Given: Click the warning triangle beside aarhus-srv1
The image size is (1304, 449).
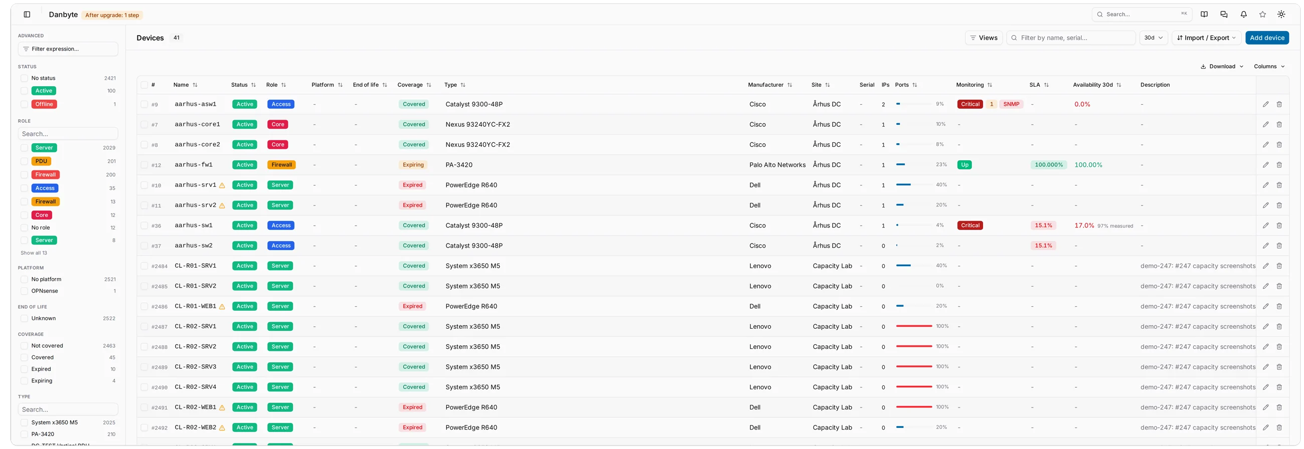Looking at the screenshot, I should pos(222,185).
